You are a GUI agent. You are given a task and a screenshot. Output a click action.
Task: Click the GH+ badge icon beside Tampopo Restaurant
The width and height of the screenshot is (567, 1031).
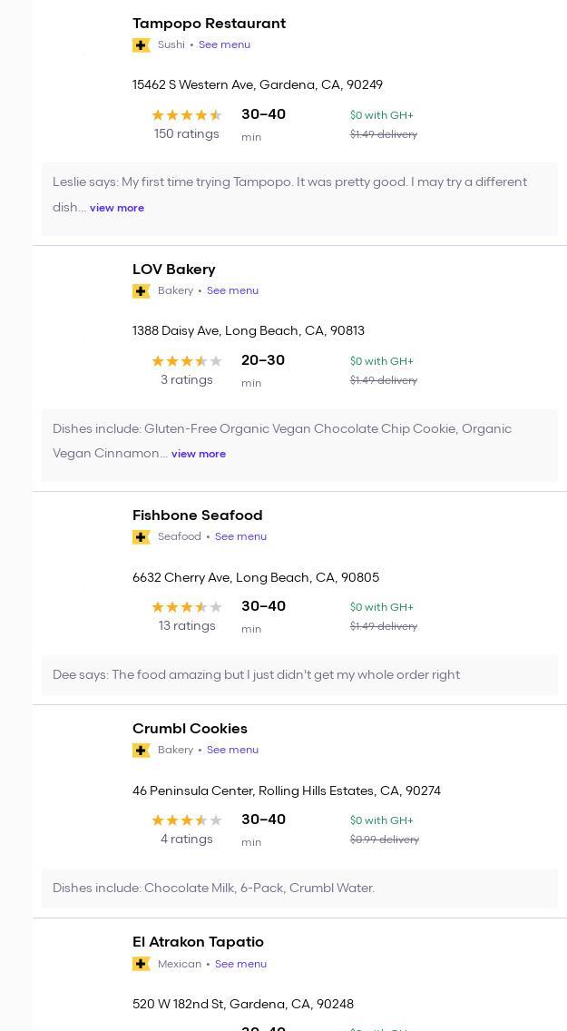[141, 45]
